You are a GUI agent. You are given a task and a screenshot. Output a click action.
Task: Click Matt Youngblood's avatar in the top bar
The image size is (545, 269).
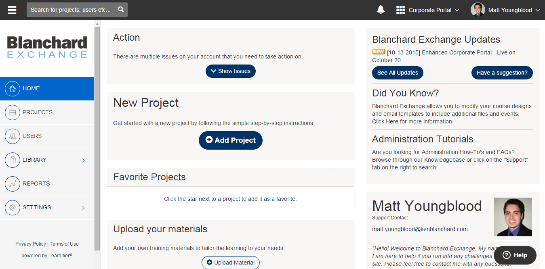478,10
